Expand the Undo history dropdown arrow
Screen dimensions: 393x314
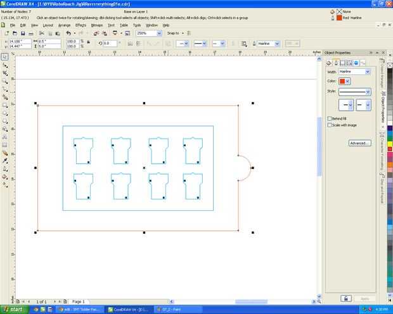(74, 33)
